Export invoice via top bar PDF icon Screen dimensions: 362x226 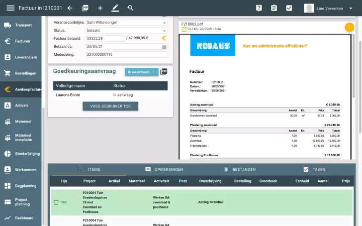pyautogui.click(x=85, y=8)
